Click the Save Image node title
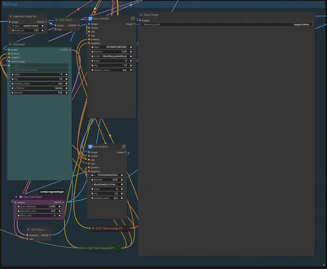 (x=151, y=15)
